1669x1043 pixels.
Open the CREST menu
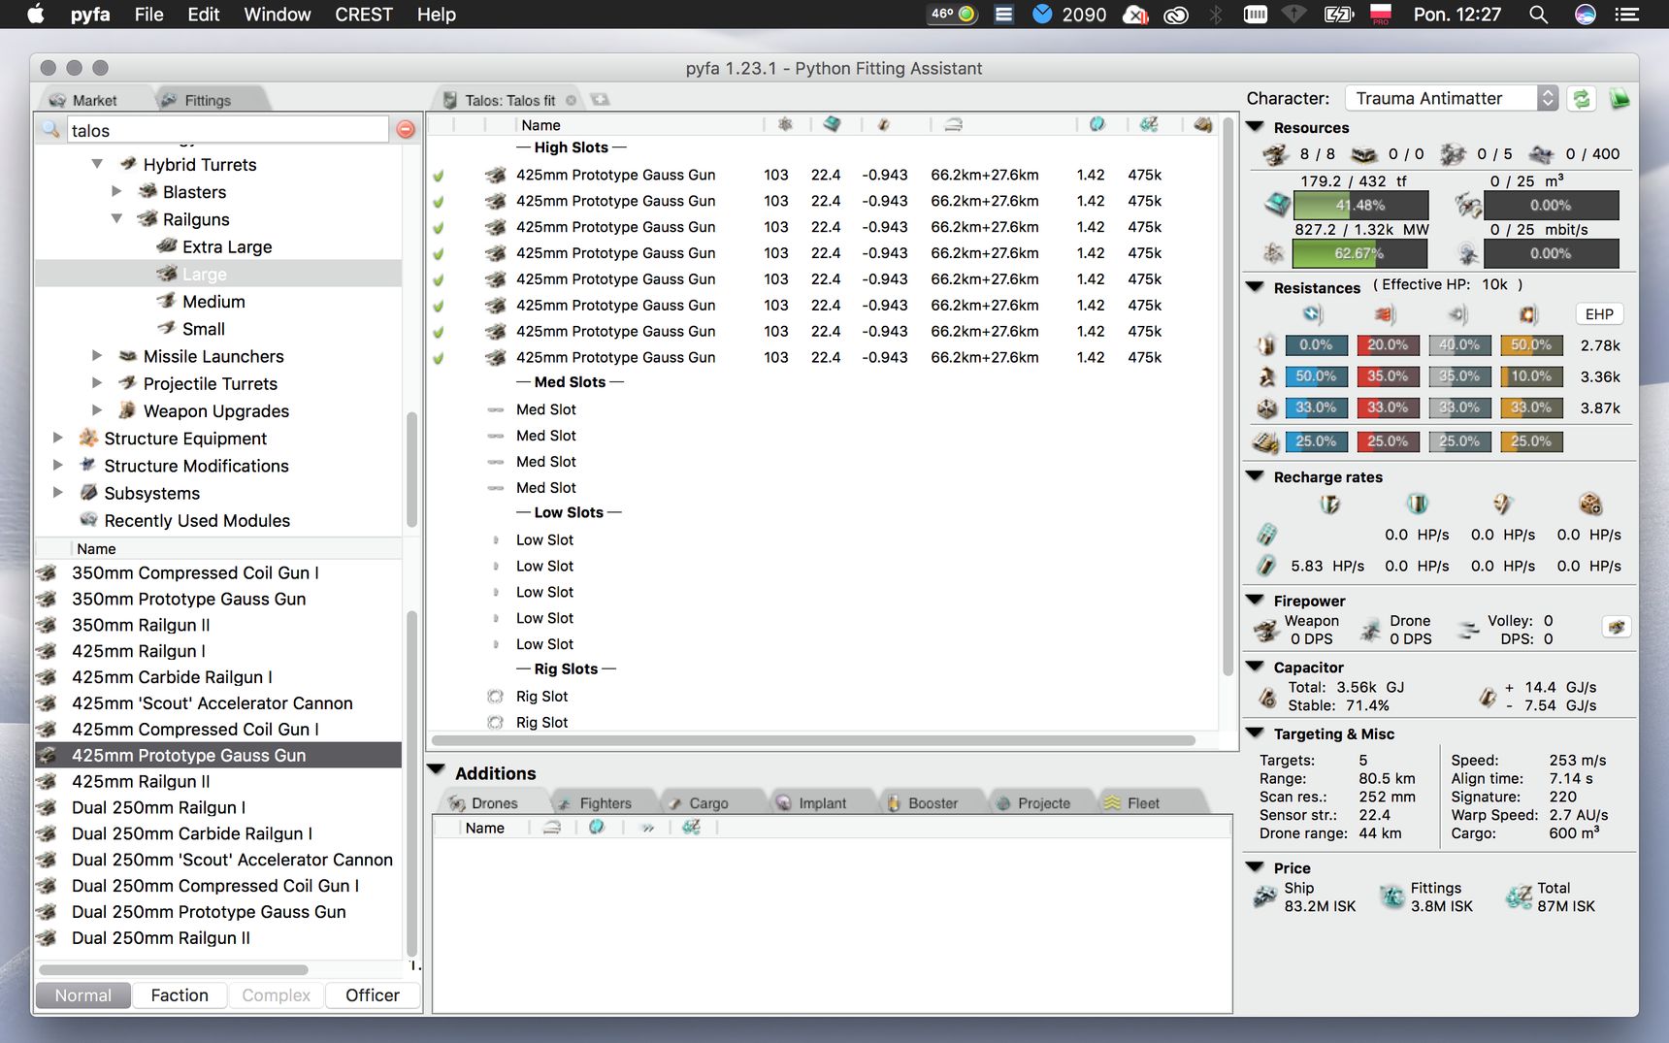coord(363,15)
